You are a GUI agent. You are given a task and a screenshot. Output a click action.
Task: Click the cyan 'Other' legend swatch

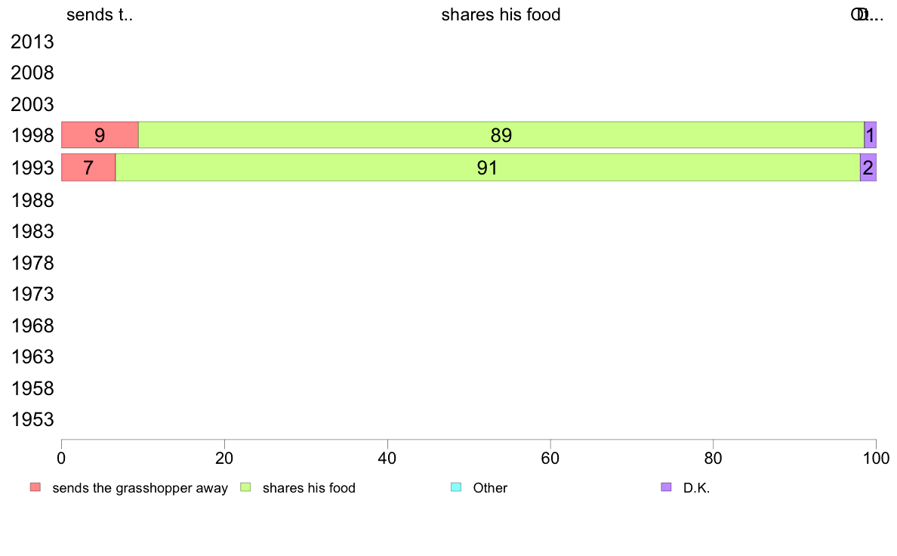pyautogui.click(x=456, y=487)
